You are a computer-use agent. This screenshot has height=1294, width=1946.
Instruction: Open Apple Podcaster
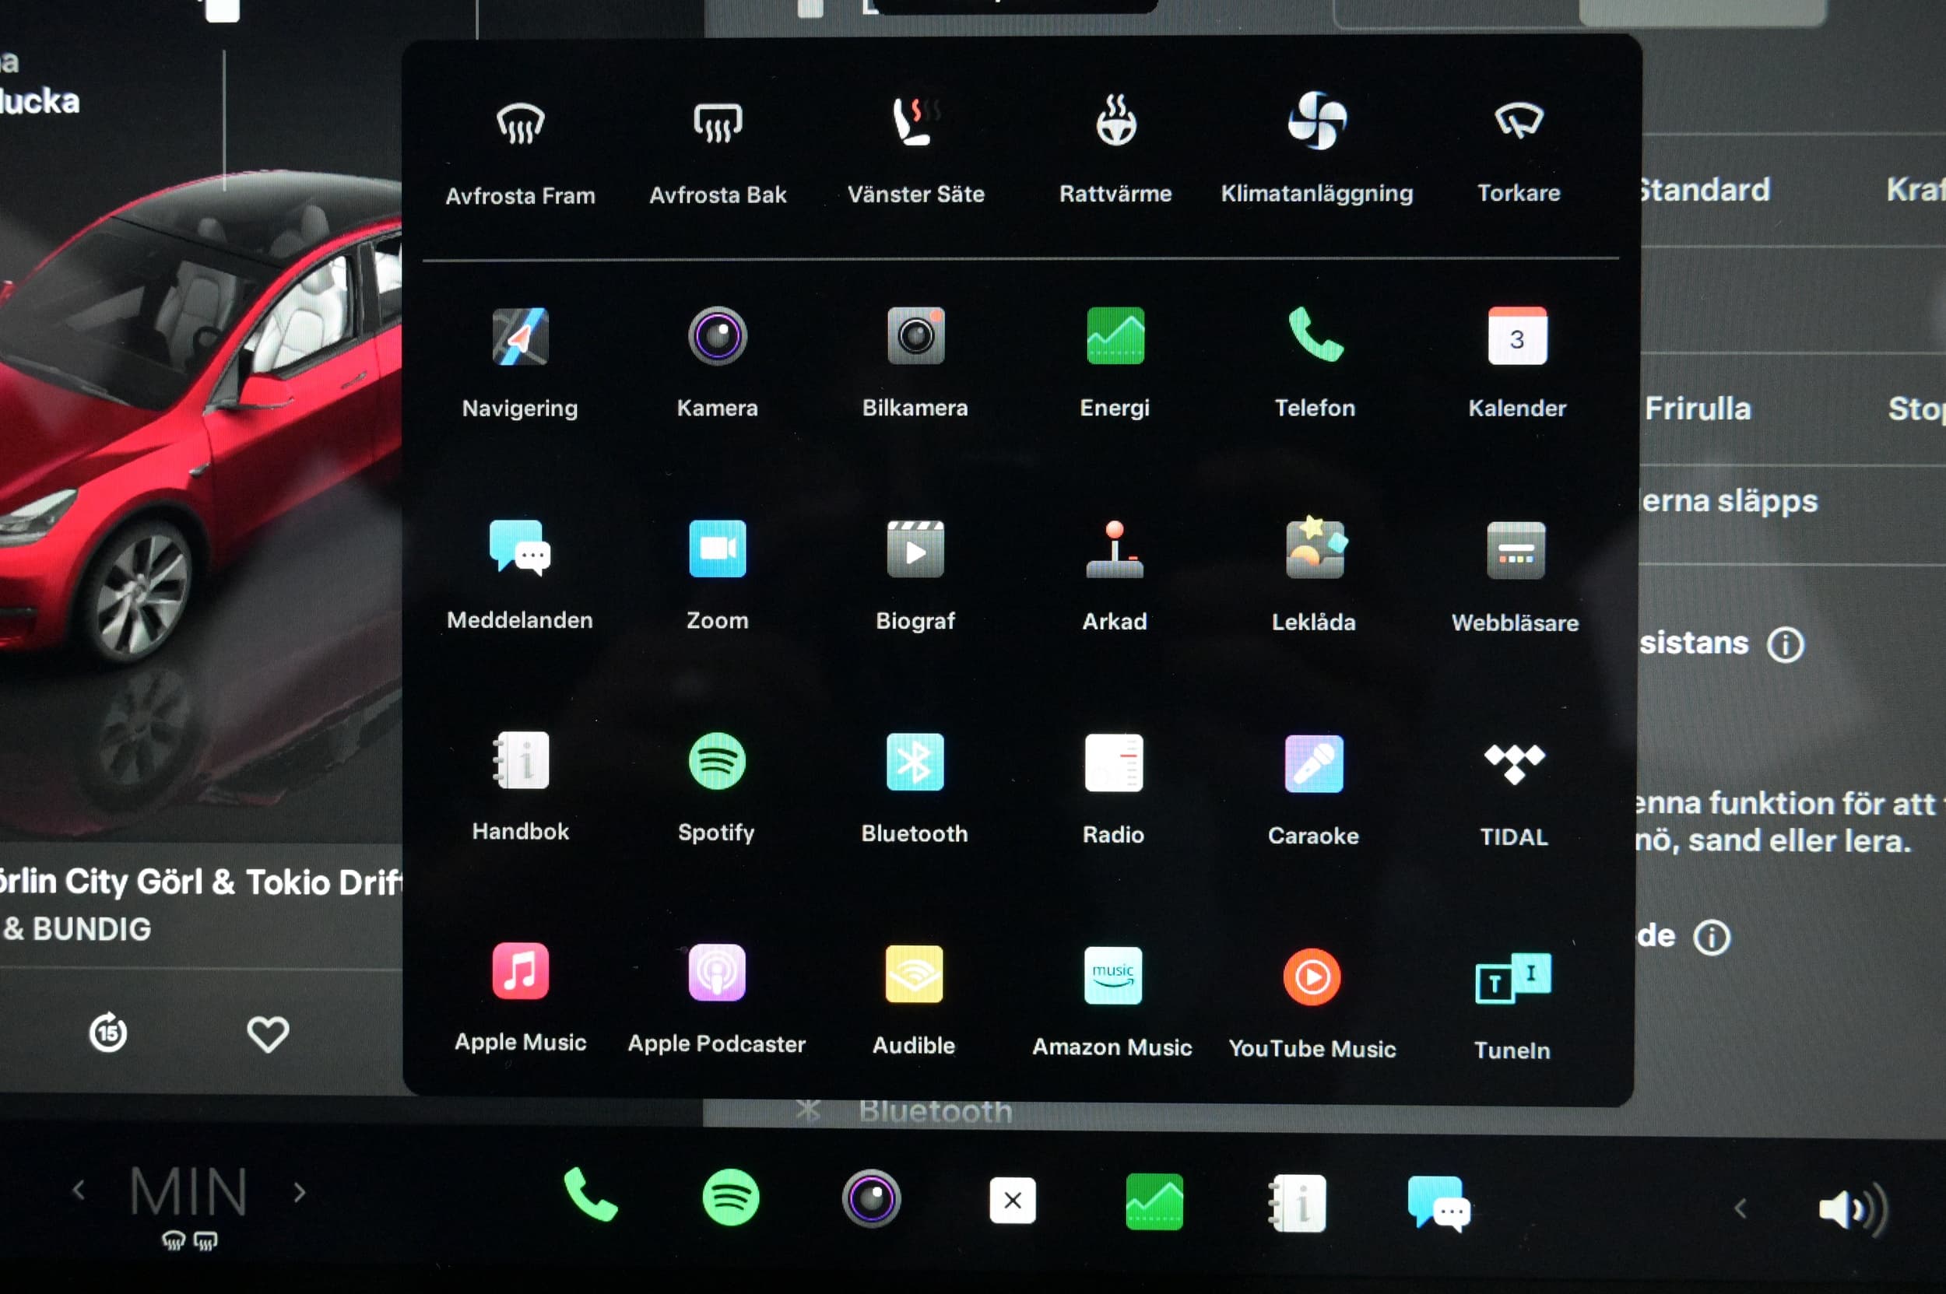[717, 1000]
